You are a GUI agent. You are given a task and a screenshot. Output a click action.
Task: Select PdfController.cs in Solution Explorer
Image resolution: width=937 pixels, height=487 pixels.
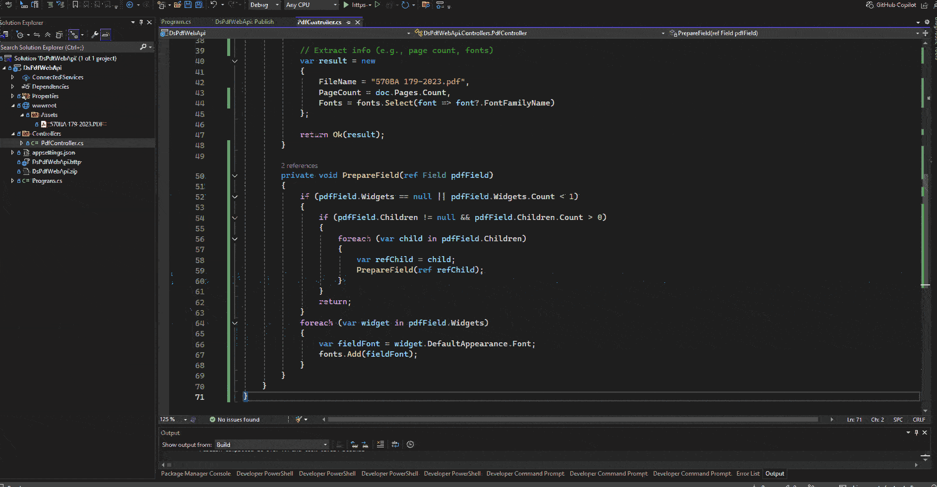62,143
